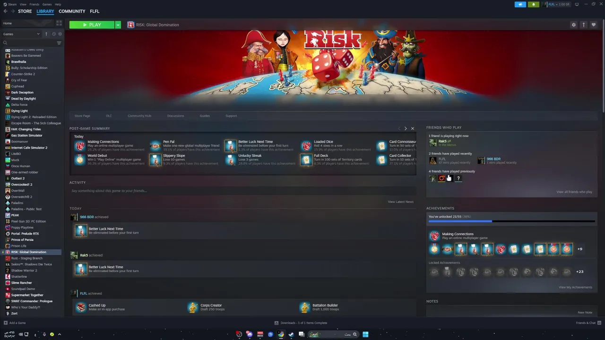Switch library to grid view icon
Screen dimensions: 605x340
coord(59,23)
